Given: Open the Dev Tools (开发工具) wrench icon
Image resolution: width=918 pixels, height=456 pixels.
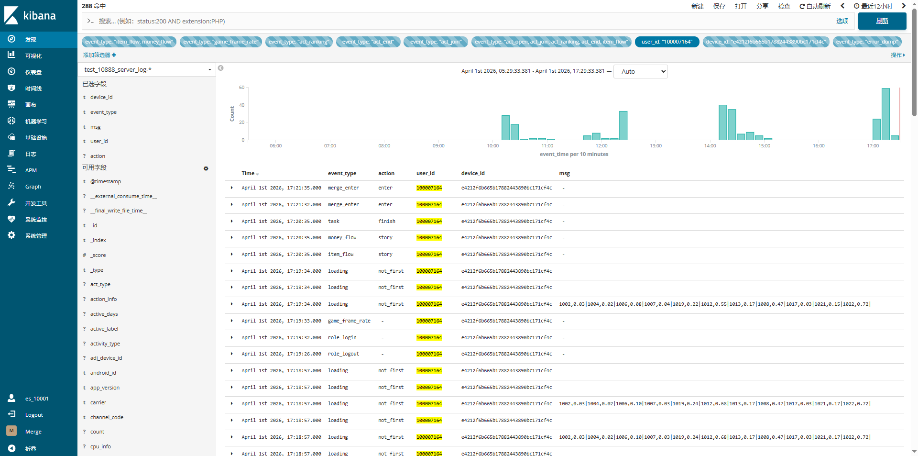Looking at the screenshot, I should coord(11,203).
